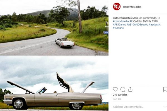Open the HÁ 1 DIA timestamp
Image resolution: width=167 pixels, height=111 pixels.
117,99
